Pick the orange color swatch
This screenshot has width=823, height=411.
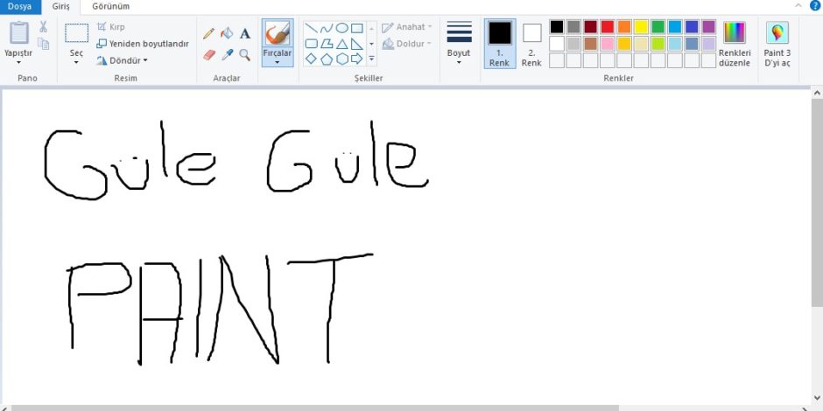point(624,27)
